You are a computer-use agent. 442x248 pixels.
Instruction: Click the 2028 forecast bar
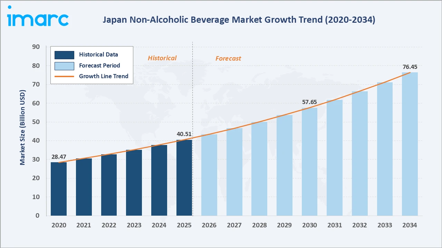click(259, 169)
